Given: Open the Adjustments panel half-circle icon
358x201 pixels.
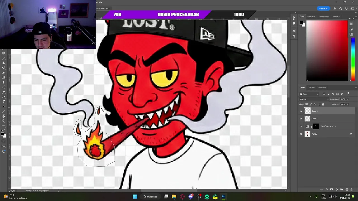Looking at the screenshot, I should point(351,29).
